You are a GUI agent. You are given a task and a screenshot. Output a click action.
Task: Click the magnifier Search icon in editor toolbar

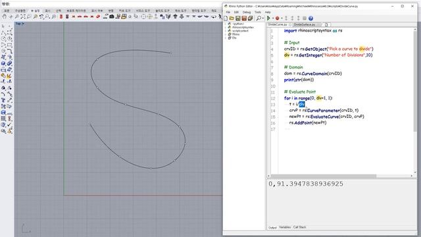coord(259,18)
